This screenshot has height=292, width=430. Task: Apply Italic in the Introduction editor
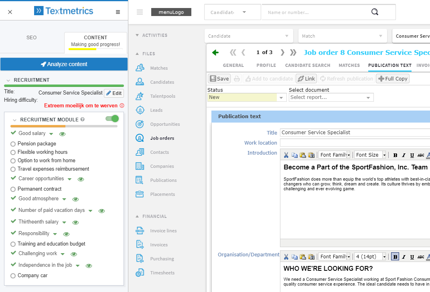(x=404, y=155)
